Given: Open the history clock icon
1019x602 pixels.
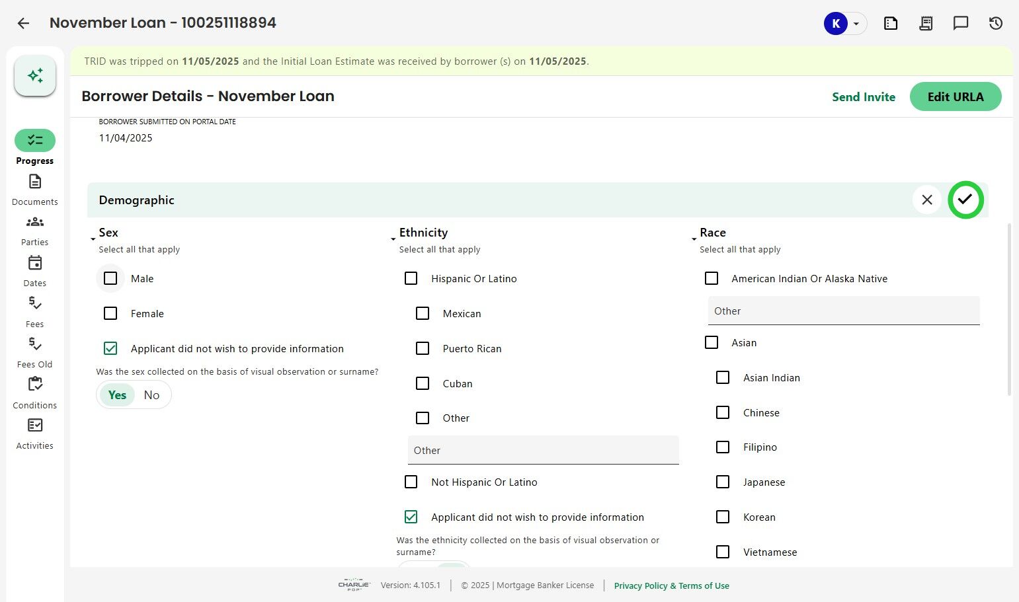Looking at the screenshot, I should (x=995, y=24).
